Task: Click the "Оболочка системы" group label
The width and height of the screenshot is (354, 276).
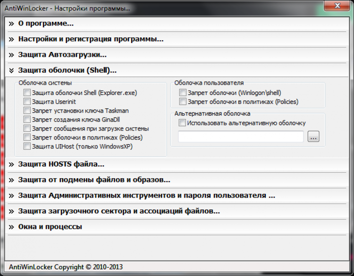Action: coord(45,83)
